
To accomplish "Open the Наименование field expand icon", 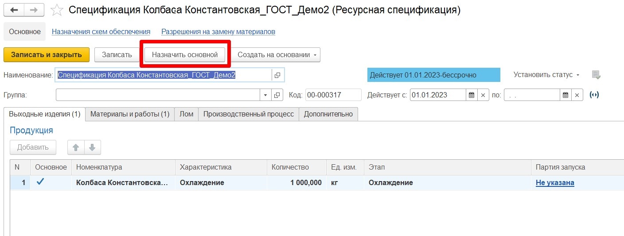I will (x=277, y=75).
